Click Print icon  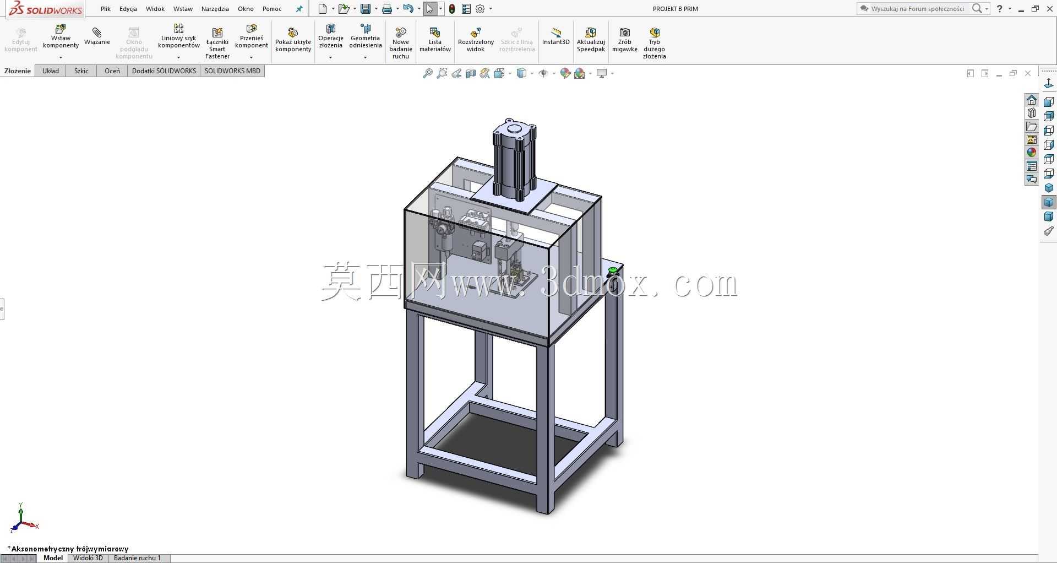click(x=387, y=9)
